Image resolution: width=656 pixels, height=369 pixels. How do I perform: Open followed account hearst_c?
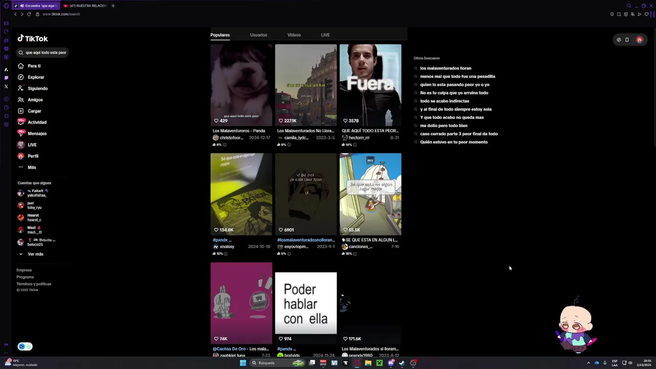tap(30, 217)
